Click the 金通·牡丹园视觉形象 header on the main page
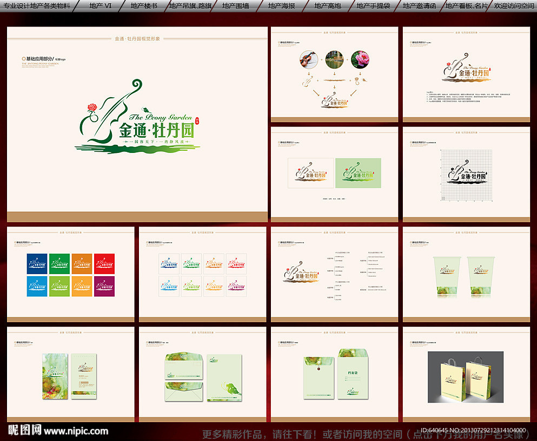Screen dimensions: 537x441 [137, 39]
